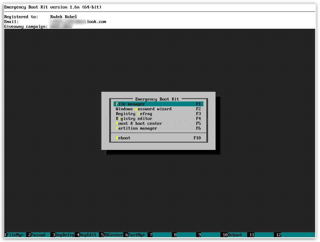Image resolution: width=320 pixels, height=242 pixels.
Task: Click the 'Registered to:' label
Action: (x=21, y=17)
